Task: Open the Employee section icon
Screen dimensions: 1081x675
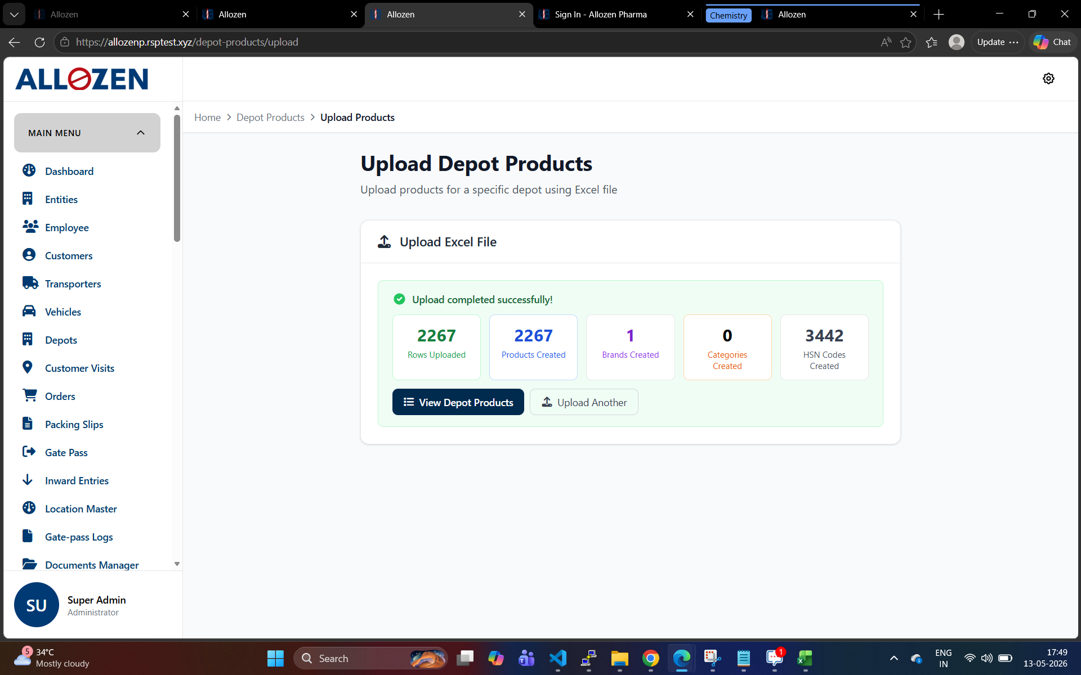Action: tap(30, 227)
